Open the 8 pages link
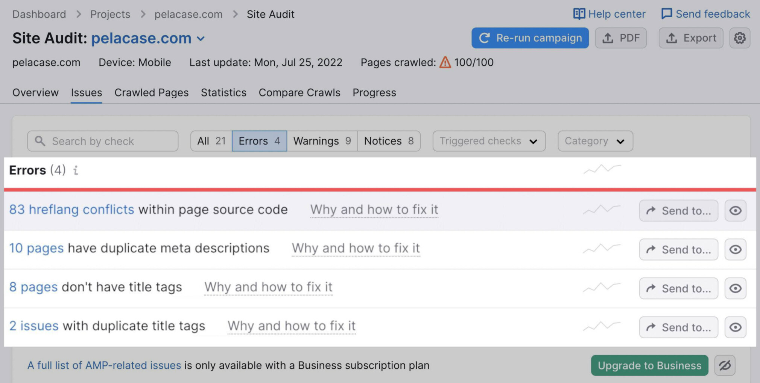Viewport: 760px width, 383px height. pos(33,287)
